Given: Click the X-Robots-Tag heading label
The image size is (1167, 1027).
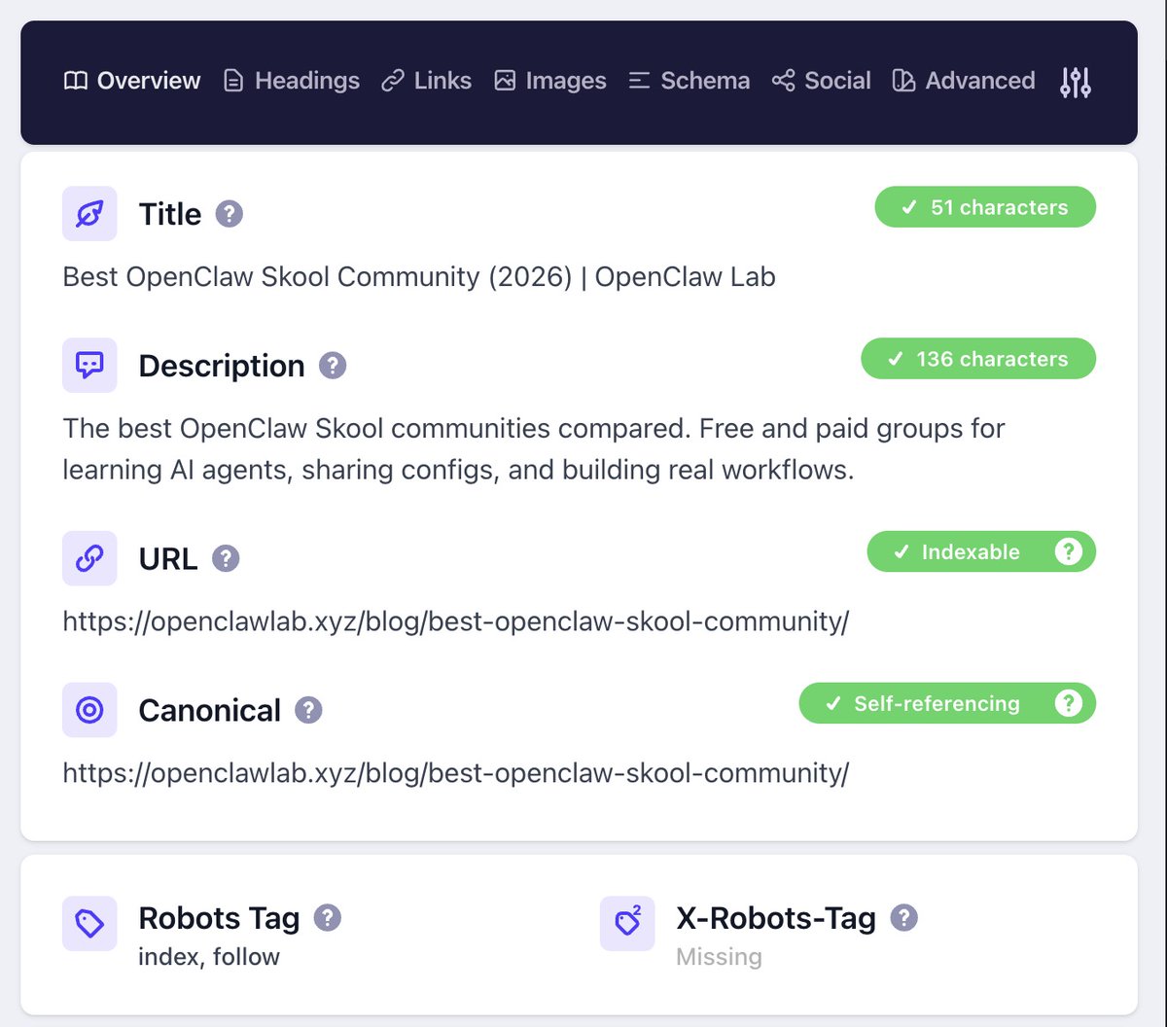Looking at the screenshot, I should coord(776,918).
